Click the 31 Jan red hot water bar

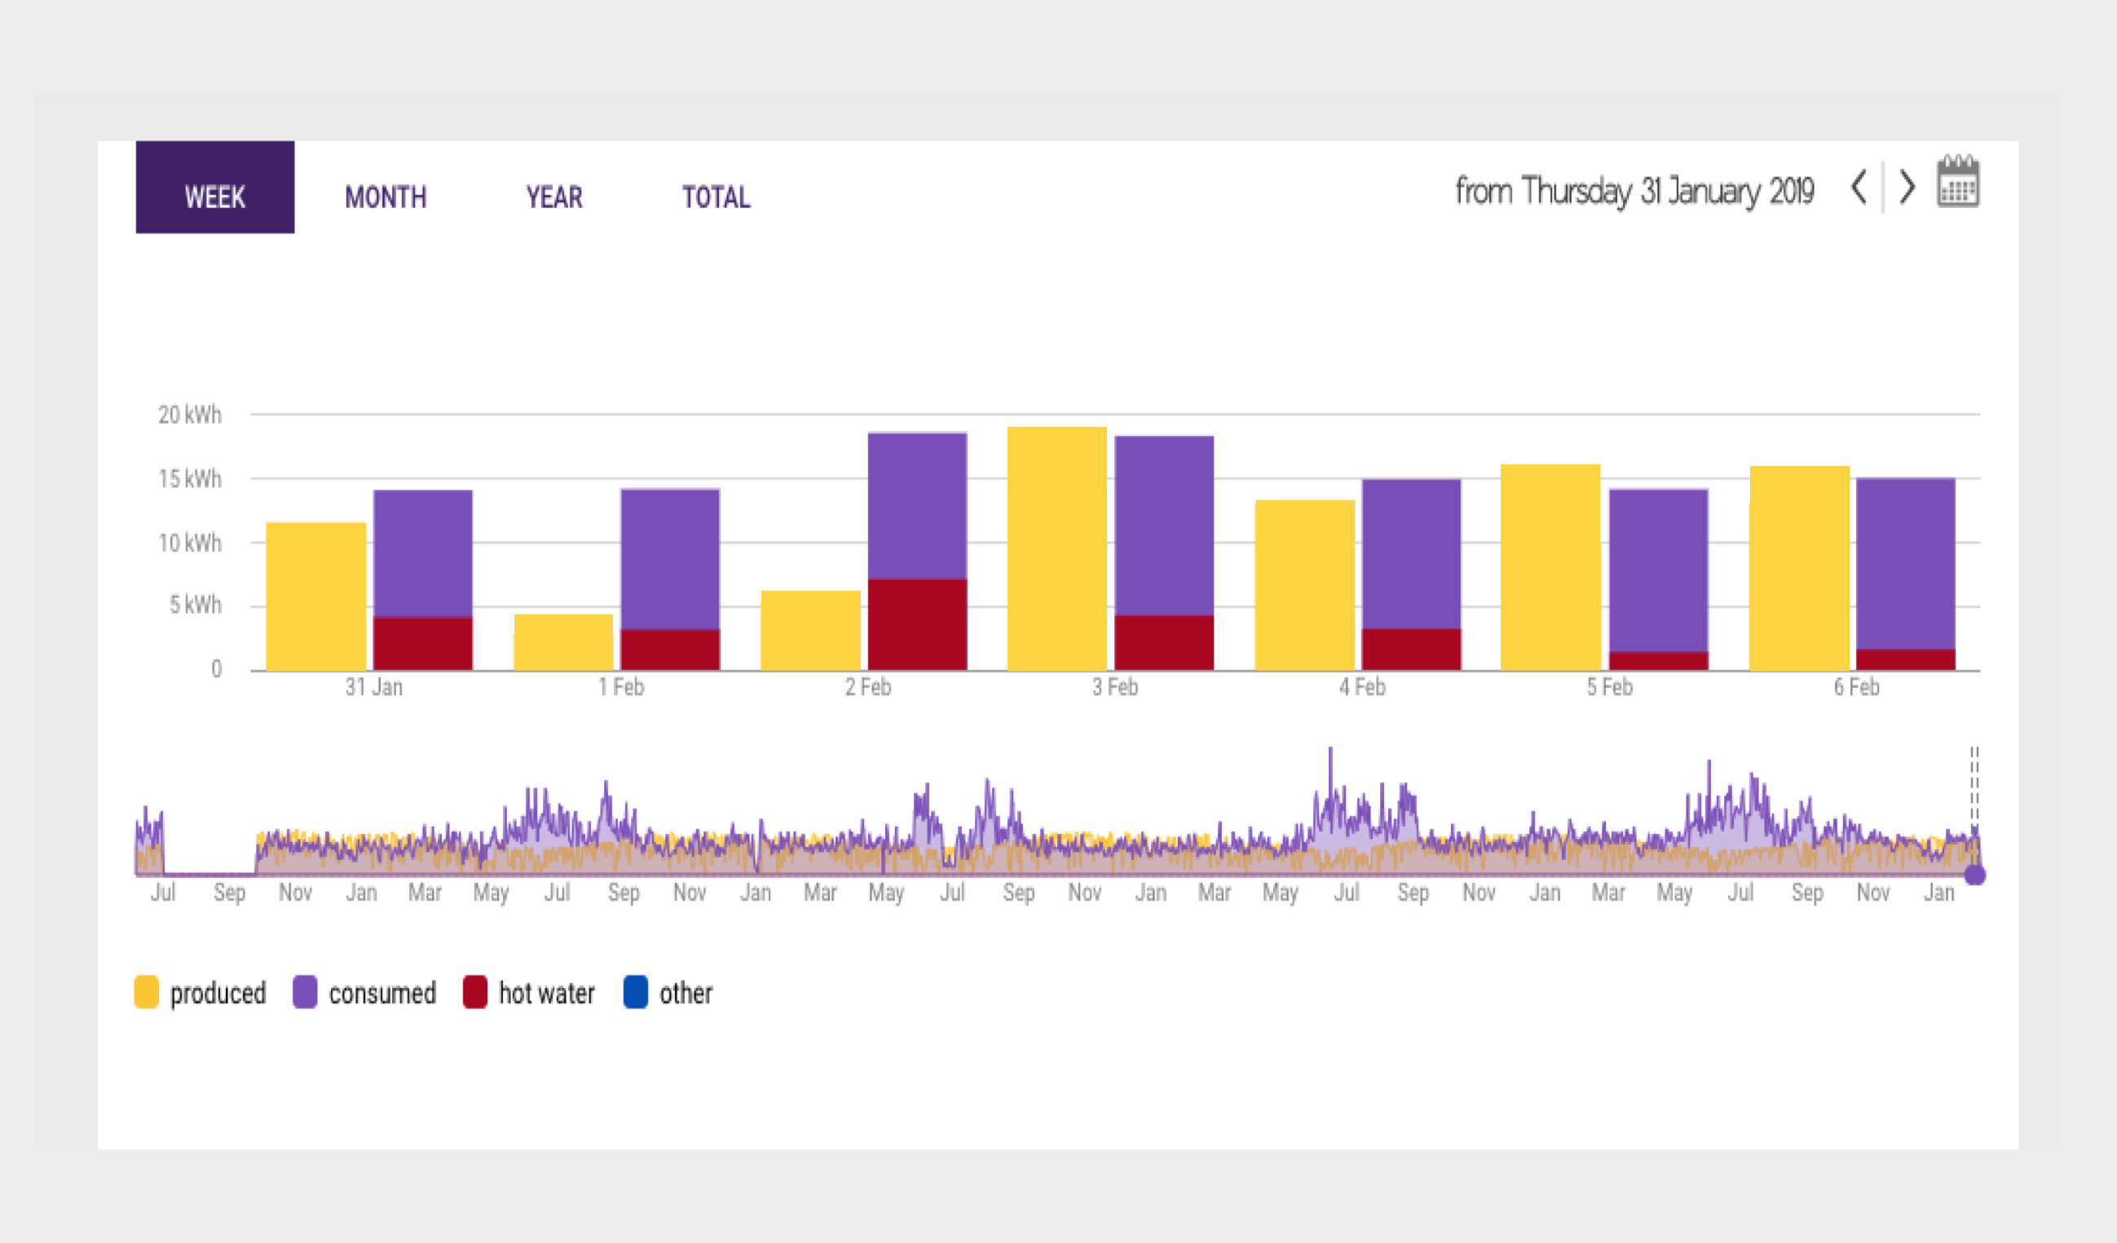pos(422,644)
